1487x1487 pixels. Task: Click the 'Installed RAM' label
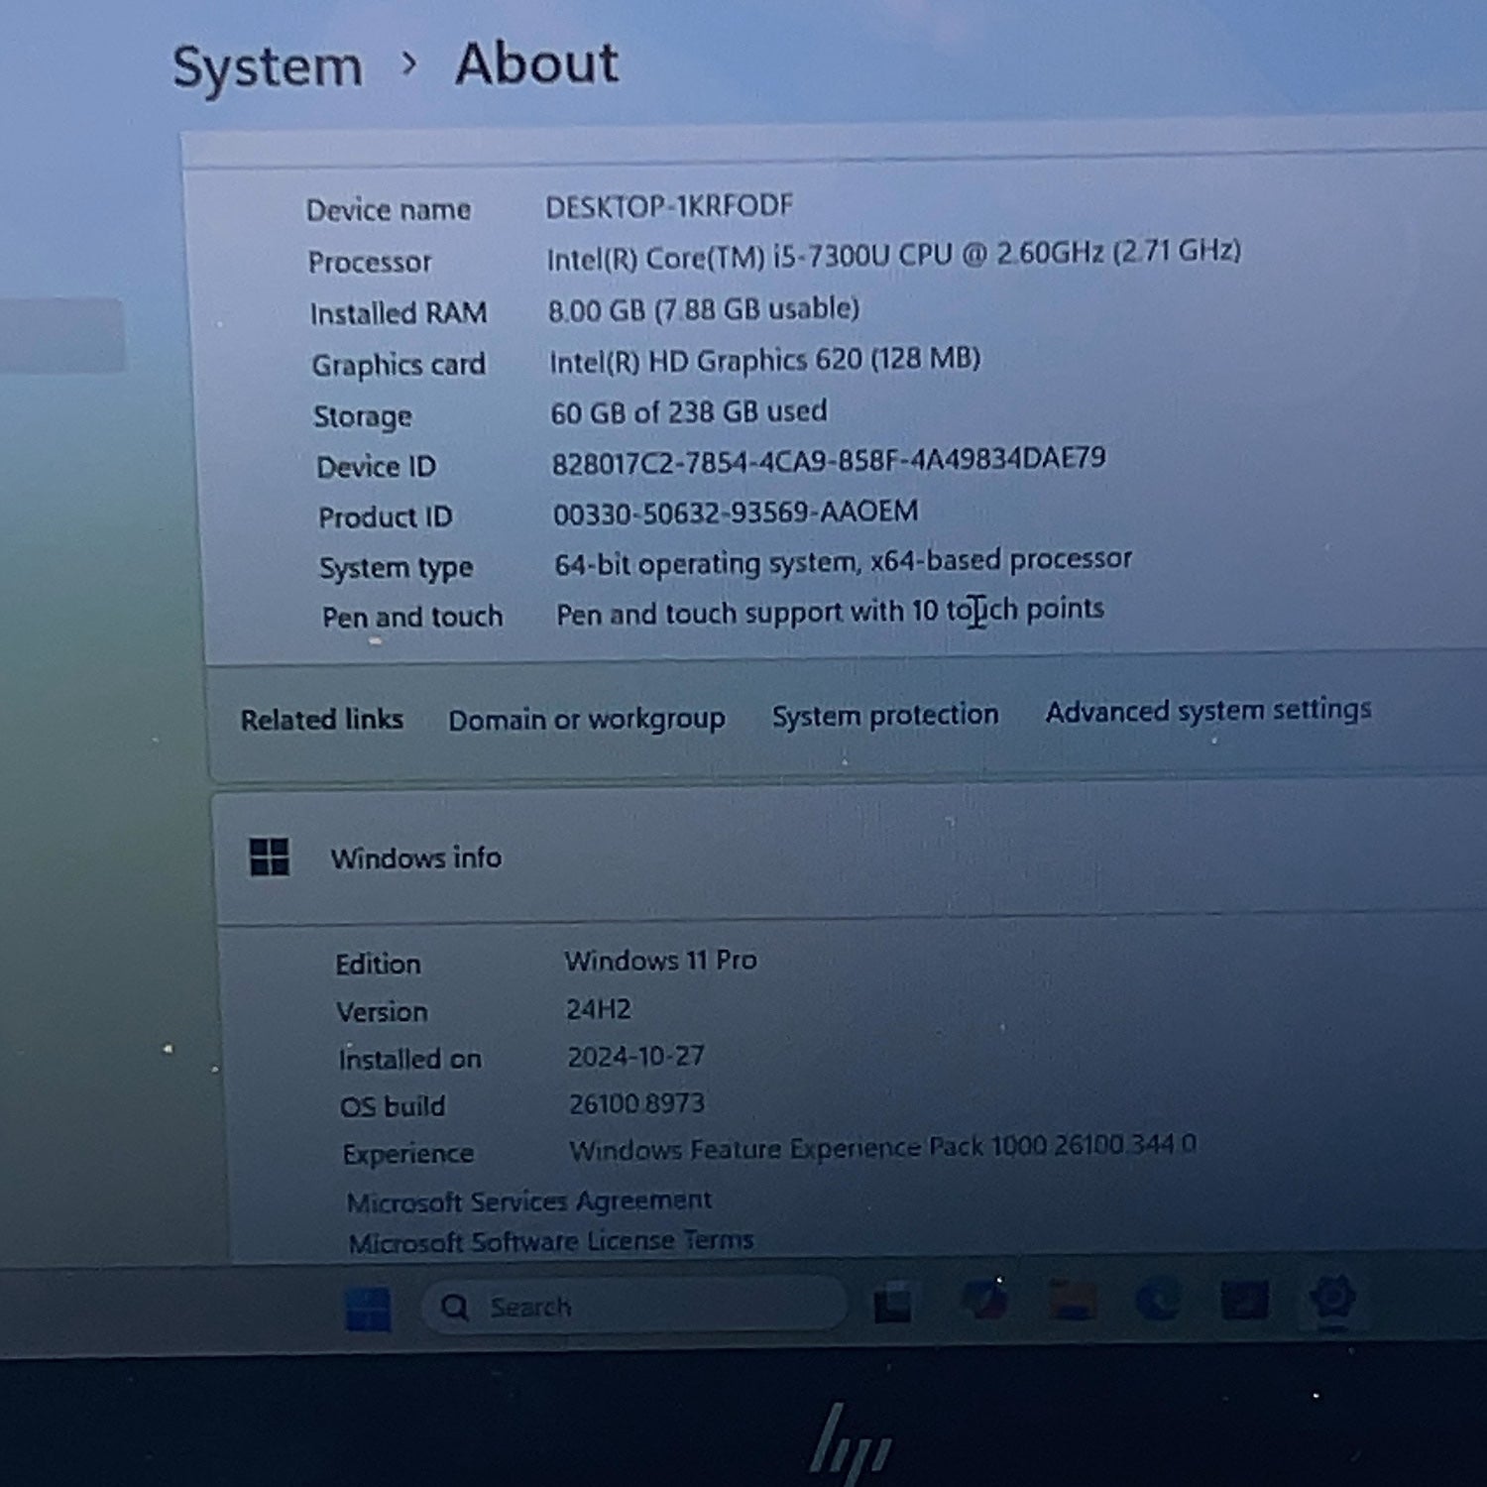click(x=399, y=314)
